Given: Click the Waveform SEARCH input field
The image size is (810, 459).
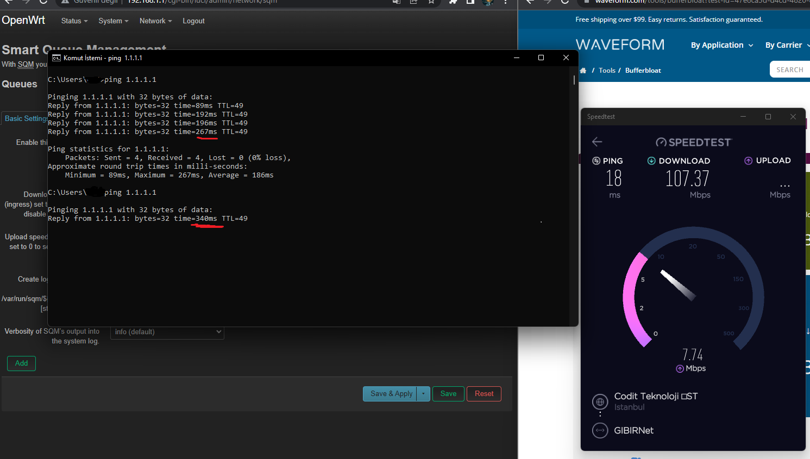Looking at the screenshot, I should (790, 69).
